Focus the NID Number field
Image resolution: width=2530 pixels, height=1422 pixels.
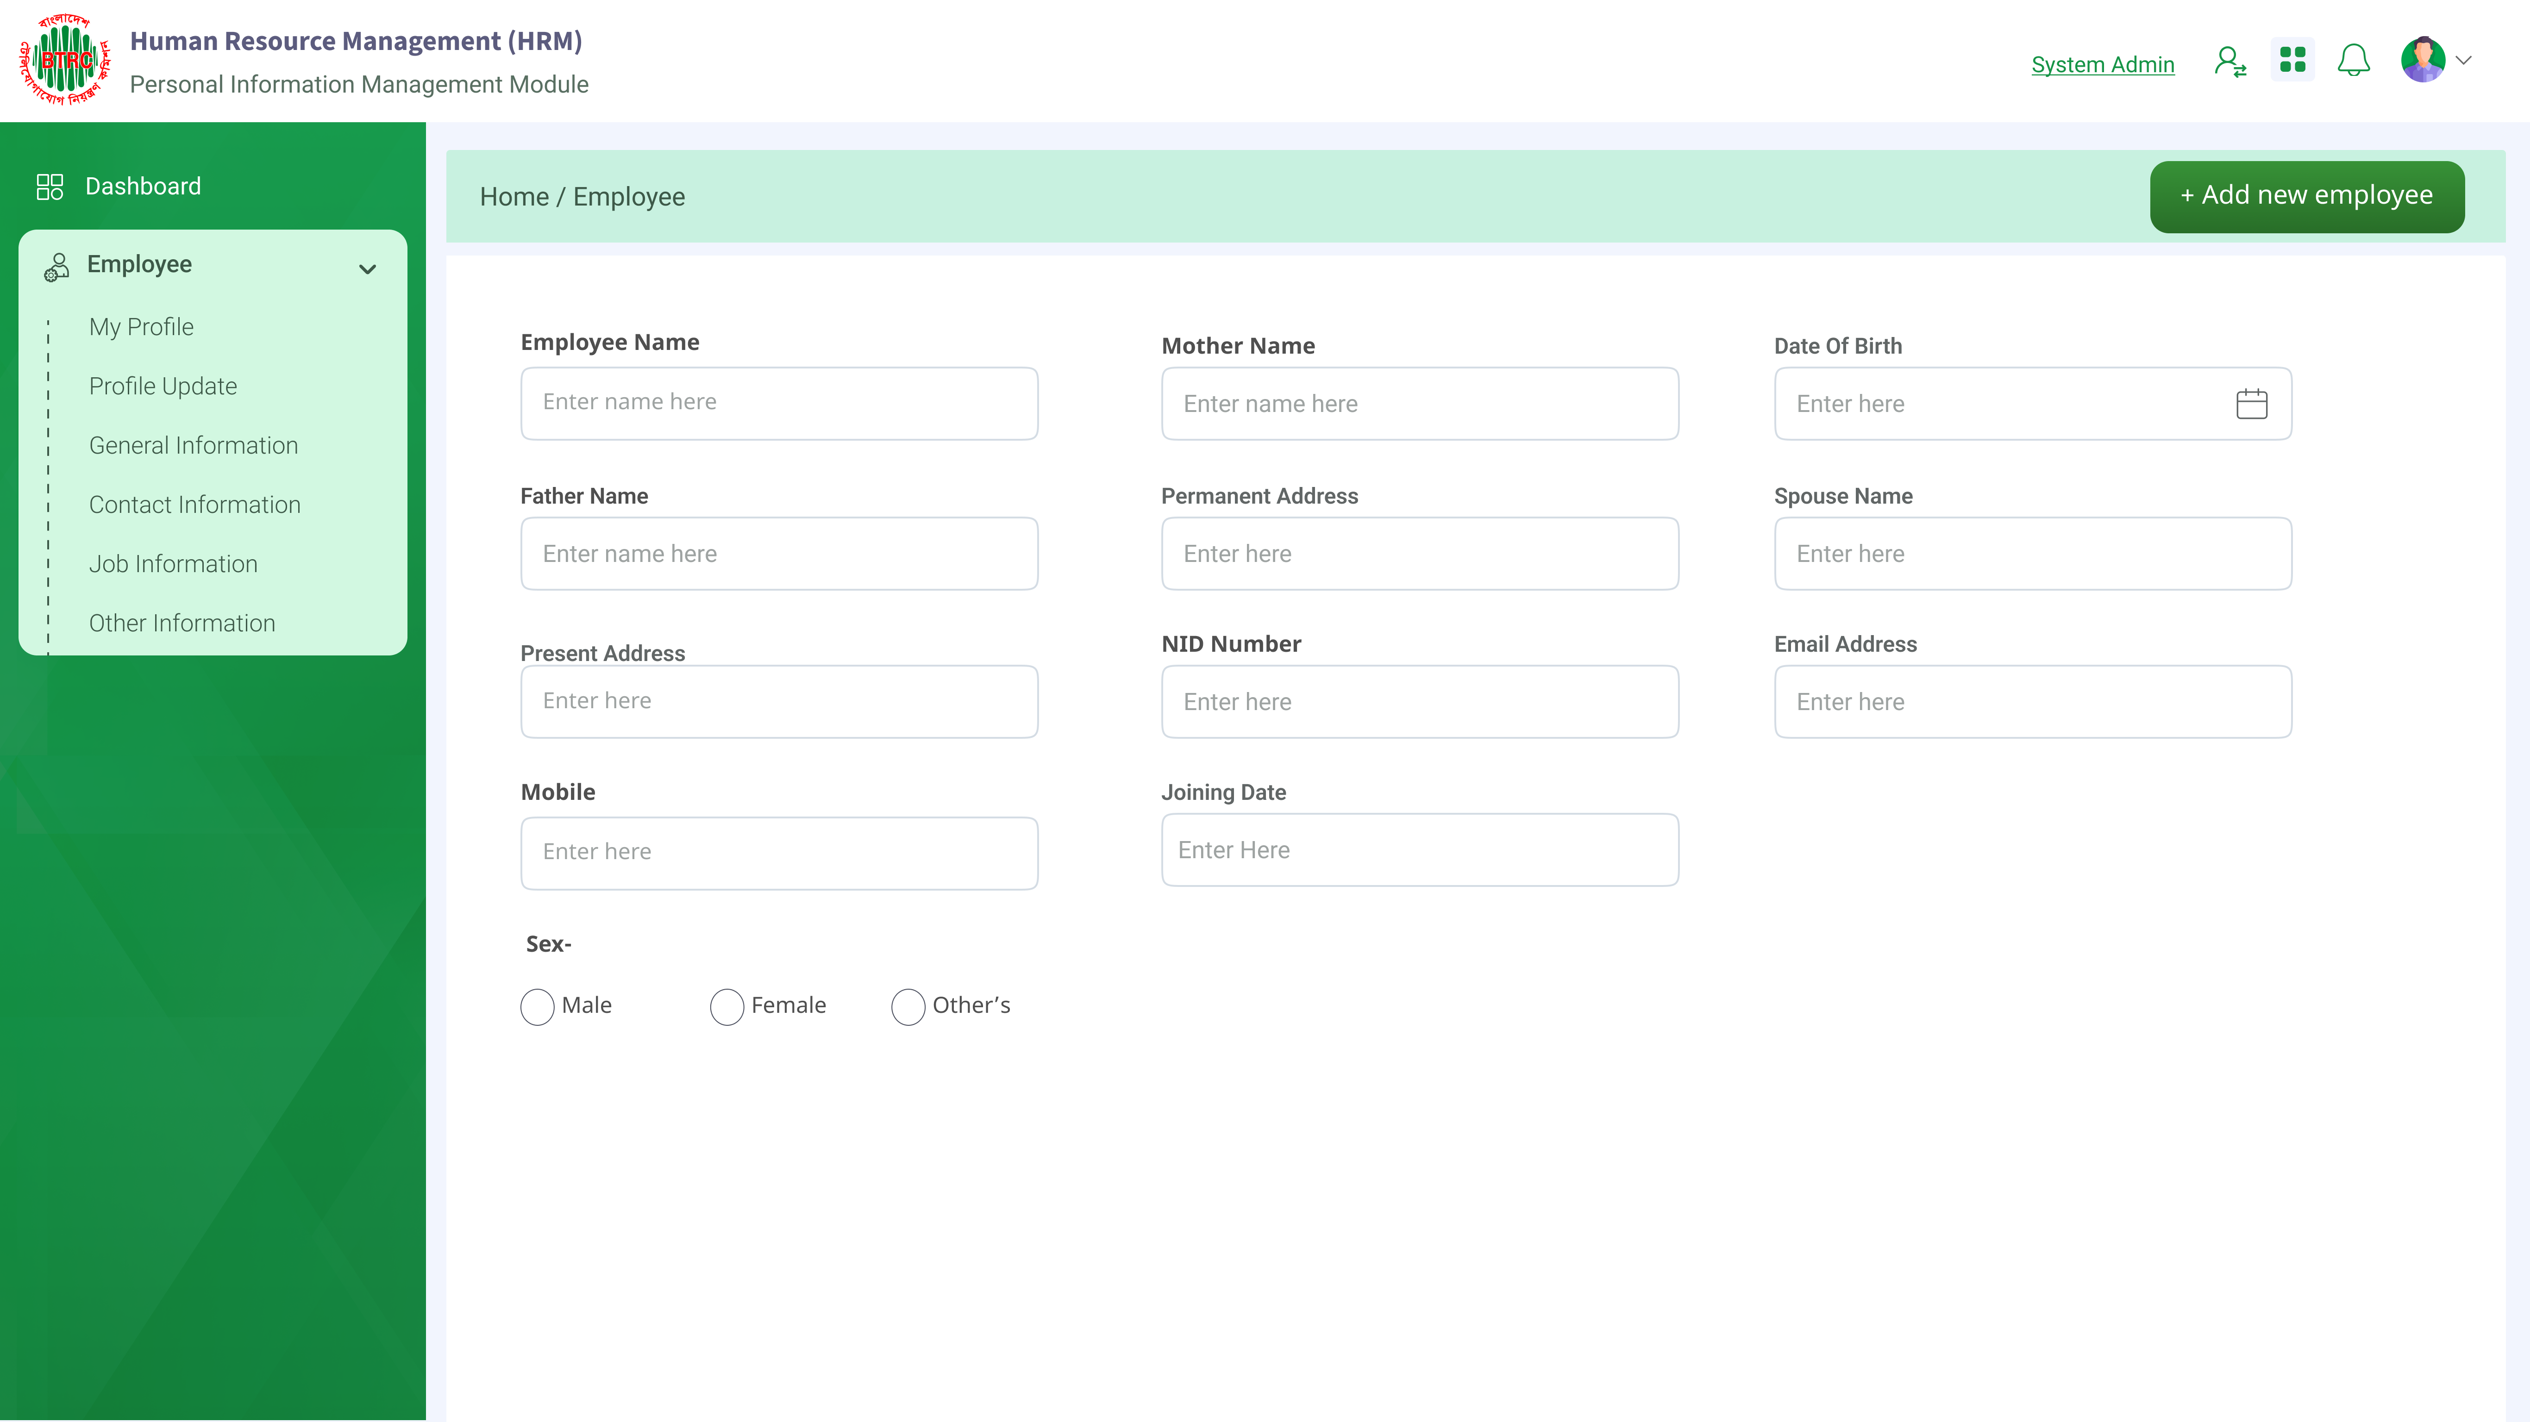(x=1419, y=702)
